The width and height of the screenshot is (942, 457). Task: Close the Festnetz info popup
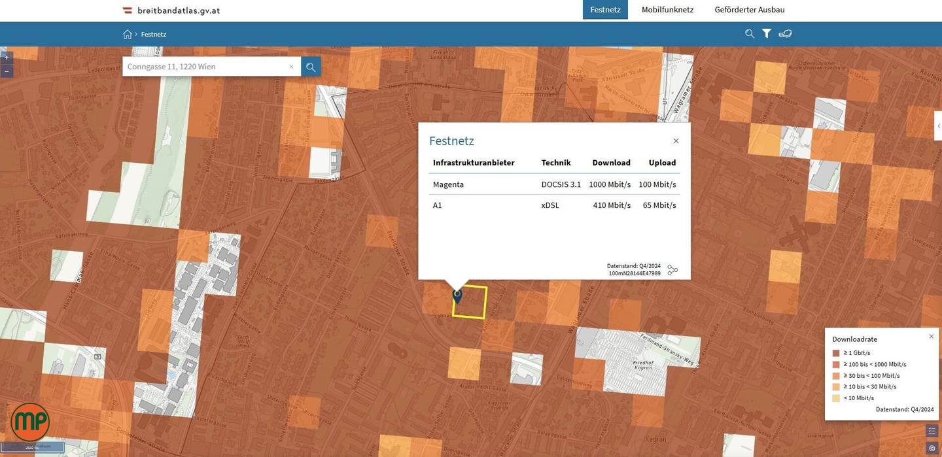[676, 141]
